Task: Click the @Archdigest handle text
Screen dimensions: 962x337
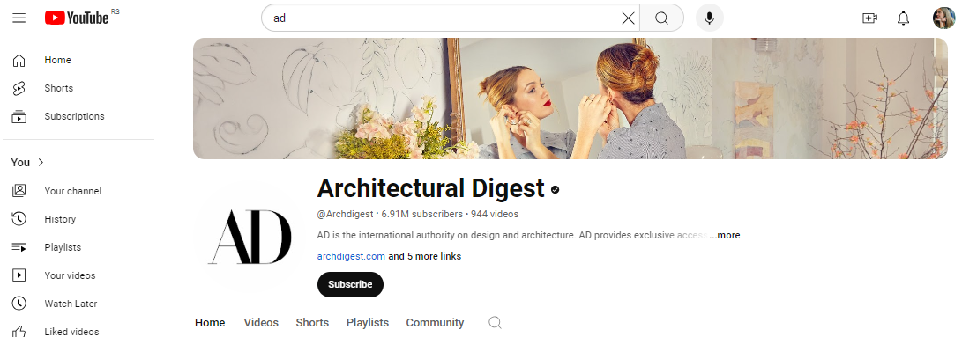Action: 345,215
